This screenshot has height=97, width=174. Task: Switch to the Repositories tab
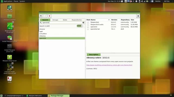coord(77,20)
